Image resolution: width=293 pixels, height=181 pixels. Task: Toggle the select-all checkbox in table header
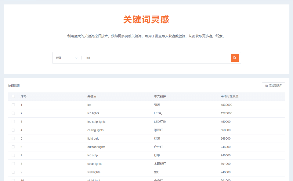[13, 97]
